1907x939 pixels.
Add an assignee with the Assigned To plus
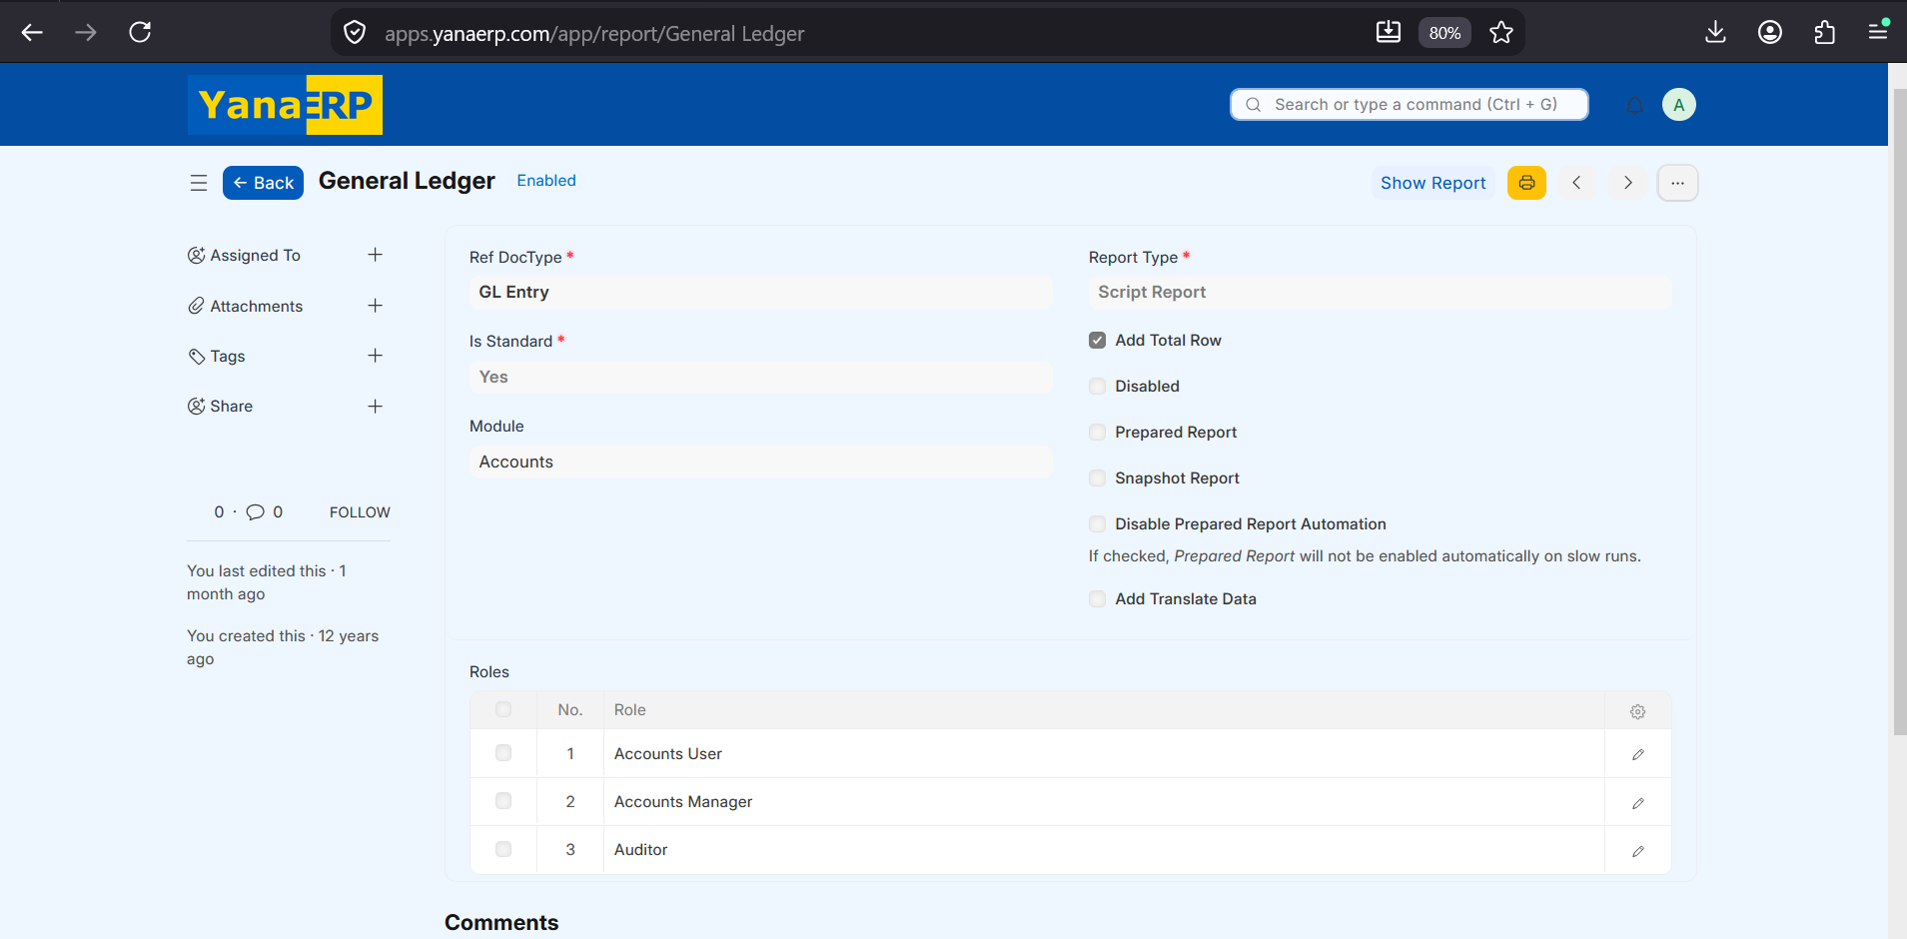[x=375, y=255]
